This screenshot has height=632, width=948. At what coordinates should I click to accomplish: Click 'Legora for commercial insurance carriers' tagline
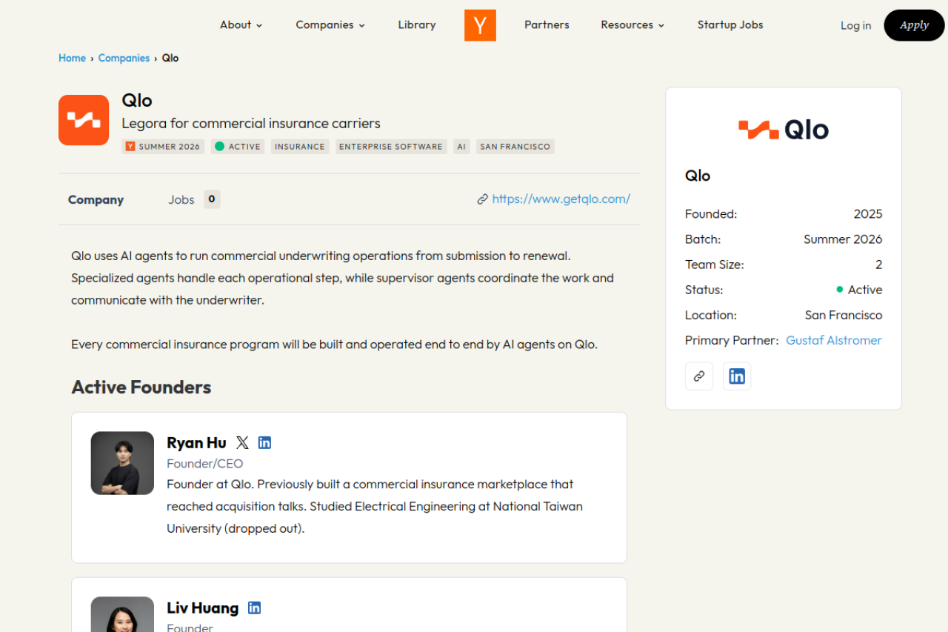pos(251,124)
